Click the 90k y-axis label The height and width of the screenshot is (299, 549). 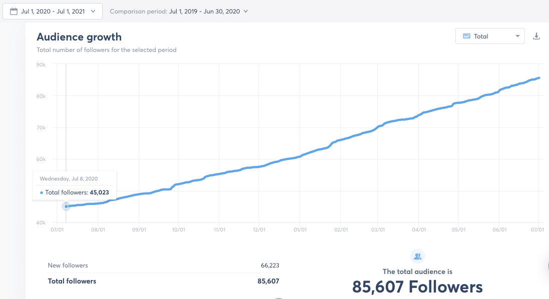click(x=41, y=64)
